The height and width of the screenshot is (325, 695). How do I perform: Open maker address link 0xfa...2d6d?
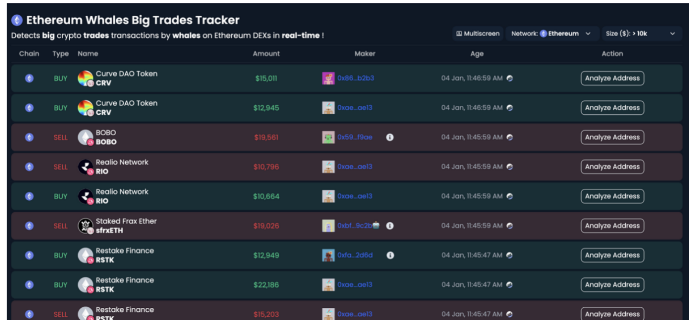click(355, 255)
